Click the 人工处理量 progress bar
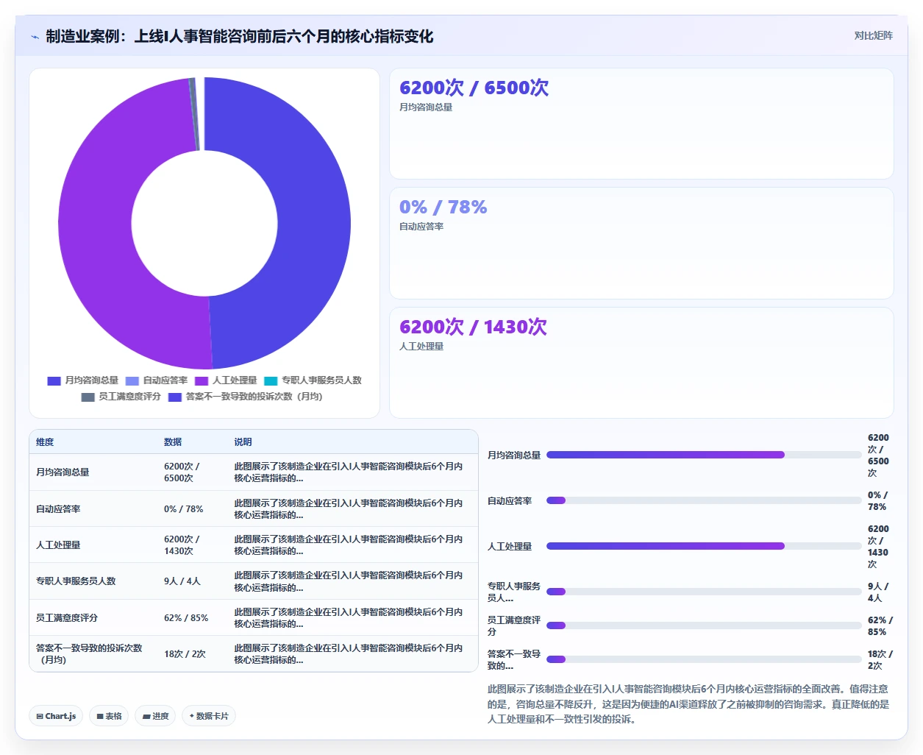This screenshot has height=755, width=923. click(704, 546)
